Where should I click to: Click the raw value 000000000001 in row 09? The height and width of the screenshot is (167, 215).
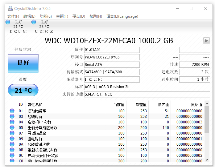coord(189,139)
